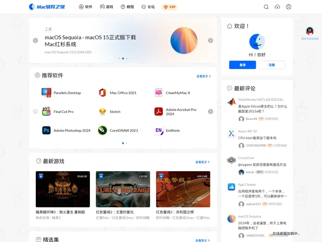The image size is (322, 242).
Task: Open Mac Office 2021 icon
Action: pyautogui.click(x=102, y=93)
